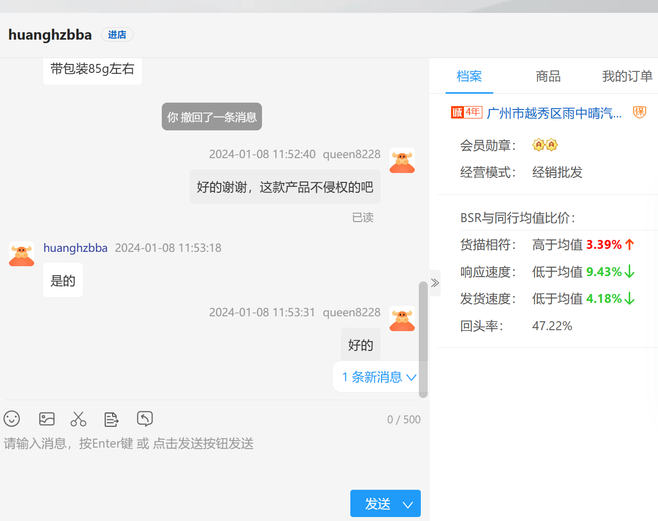Open the emoji picker icon
658x521 pixels.
(x=12, y=419)
